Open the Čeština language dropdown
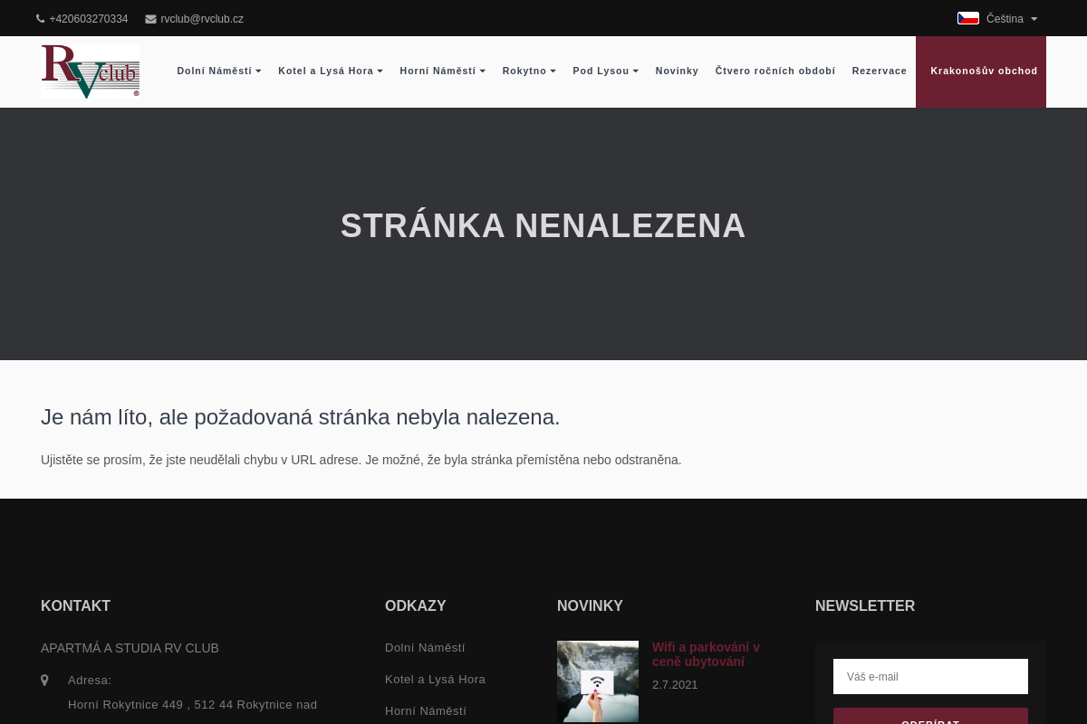The height and width of the screenshot is (724, 1087). click(x=997, y=18)
